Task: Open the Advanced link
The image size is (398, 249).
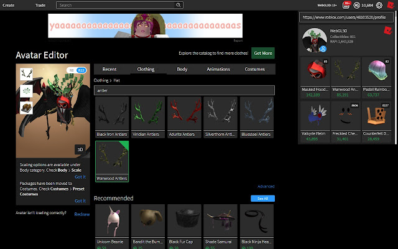Action: coord(266,186)
